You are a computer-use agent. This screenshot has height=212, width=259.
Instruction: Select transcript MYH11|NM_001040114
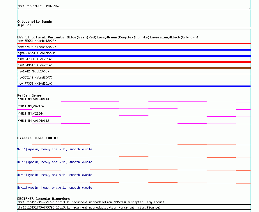[33, 99]
